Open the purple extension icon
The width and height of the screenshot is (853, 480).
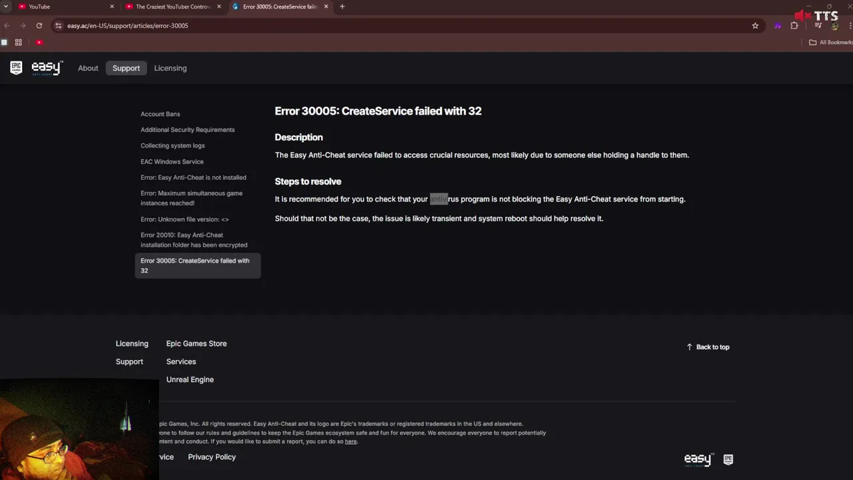(x=778, y=25)
